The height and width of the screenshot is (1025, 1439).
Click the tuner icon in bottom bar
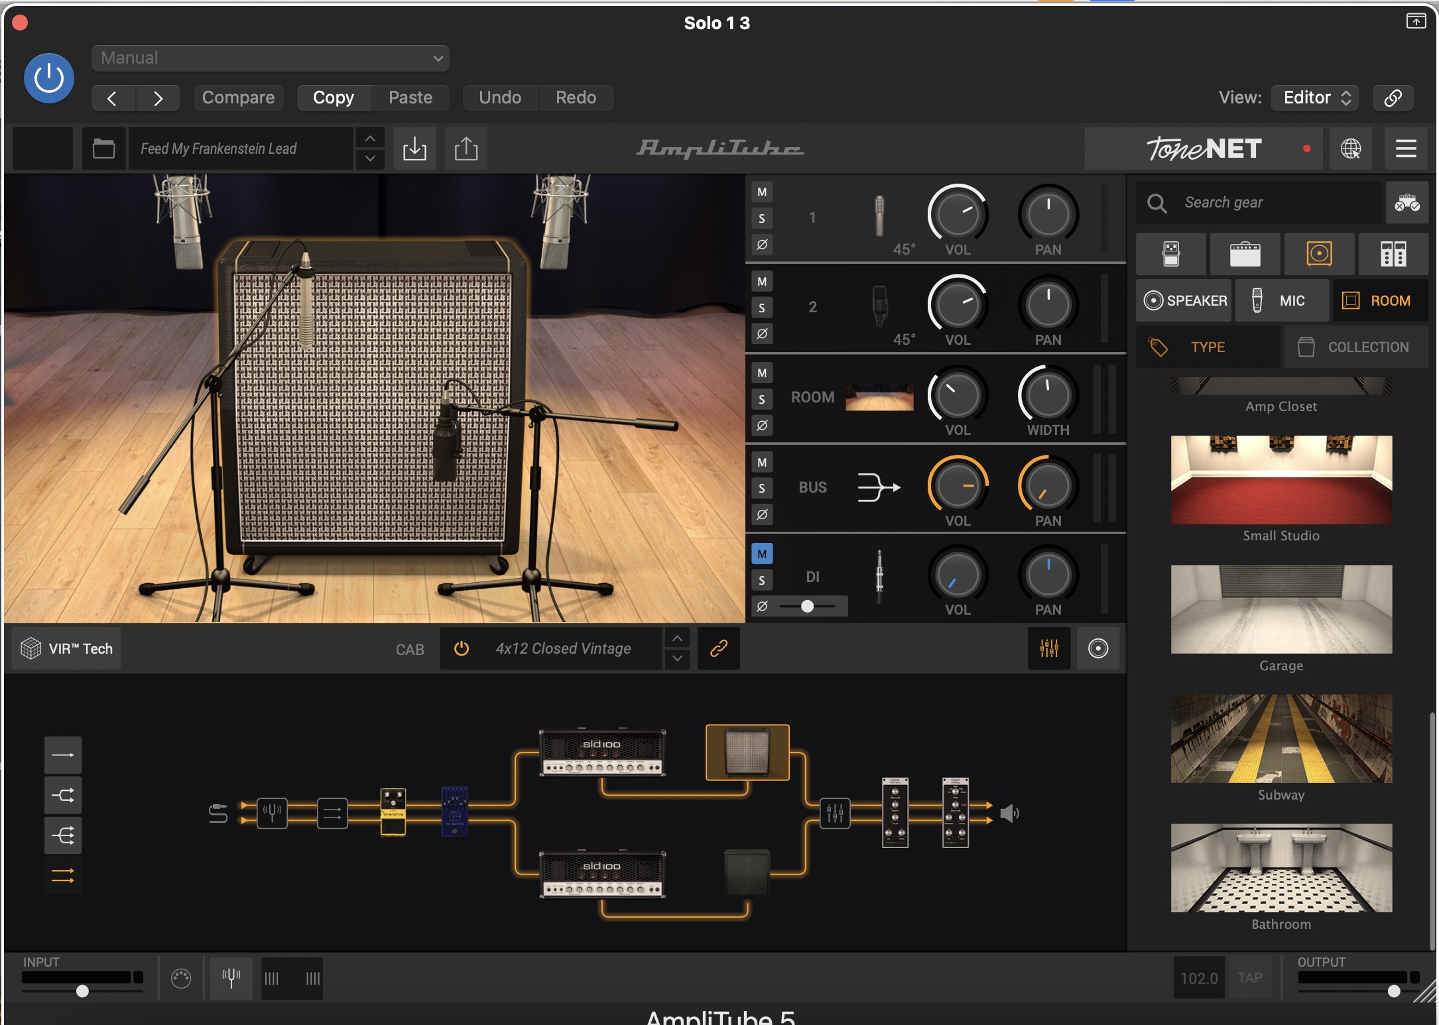coord(231,977)
